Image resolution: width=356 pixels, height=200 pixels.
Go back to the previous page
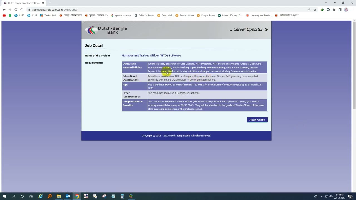tap(4, 10)
